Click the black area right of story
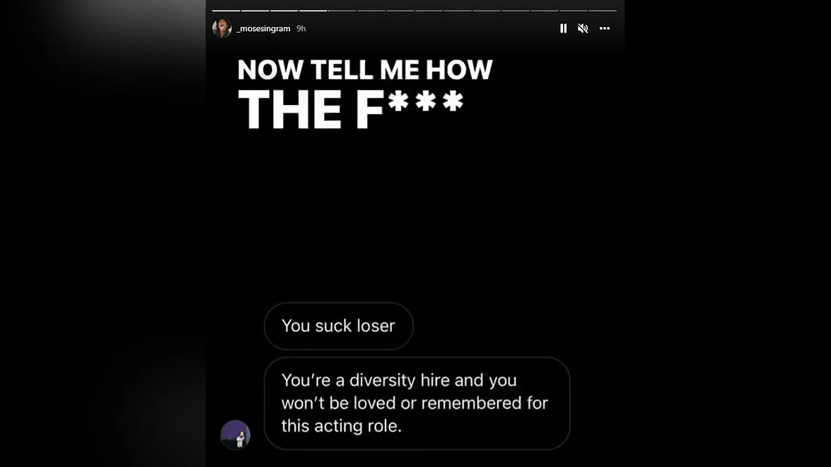 click(x=728, y=233)
